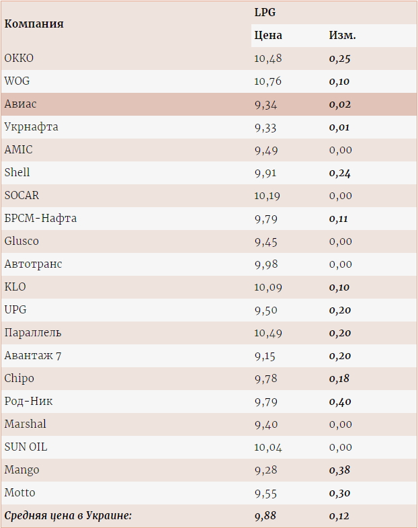
Task: Select БРСМ-Нафта row name
Action: pos(40,219)
